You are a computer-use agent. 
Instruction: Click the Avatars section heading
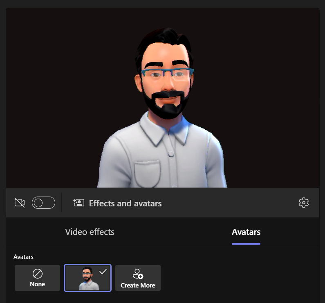[23, 257]
